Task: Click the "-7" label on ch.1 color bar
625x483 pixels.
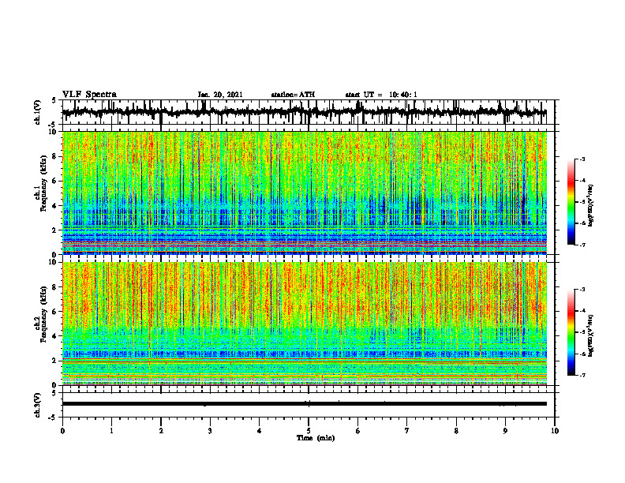Action: [582, 245]
